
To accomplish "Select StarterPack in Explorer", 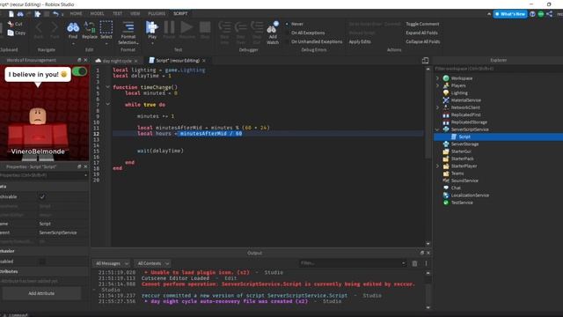I will click(463, 158).
